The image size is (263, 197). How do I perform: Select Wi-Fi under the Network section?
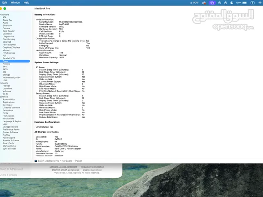point(5,94)
